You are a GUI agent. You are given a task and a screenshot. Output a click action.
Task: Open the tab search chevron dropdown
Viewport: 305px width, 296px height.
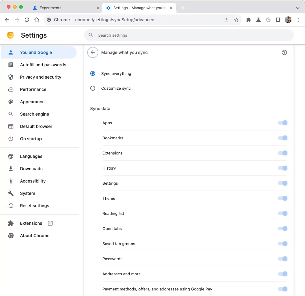(298, 8)
